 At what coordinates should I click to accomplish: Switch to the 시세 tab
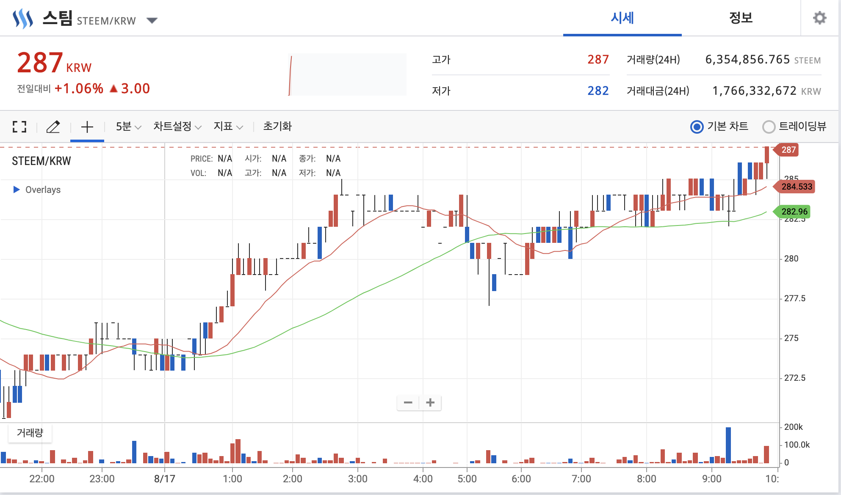coord(622,18)
